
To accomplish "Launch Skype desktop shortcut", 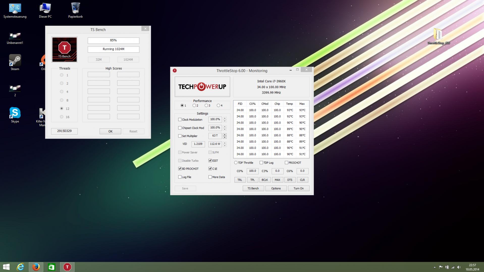I will [15, 115].
